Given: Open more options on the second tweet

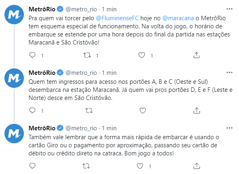Looking at the screenshot, I should tap(229, 72).
